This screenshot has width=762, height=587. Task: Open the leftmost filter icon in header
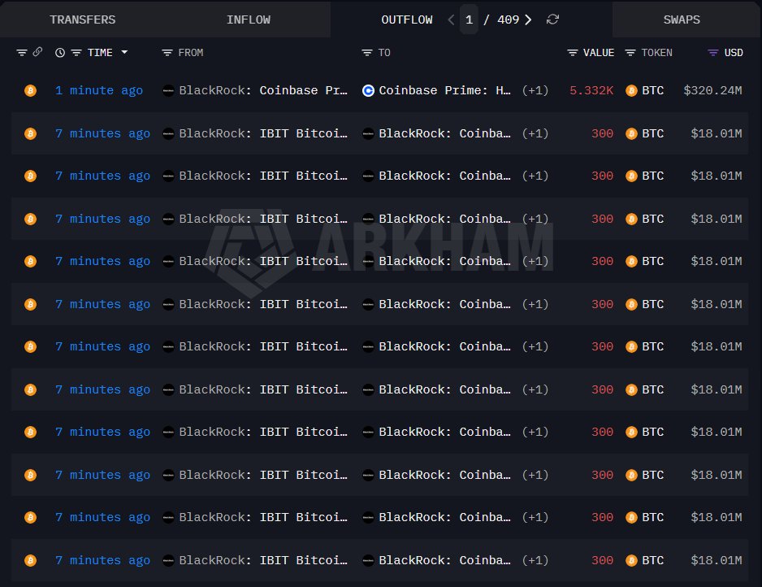tap(22, 53)
